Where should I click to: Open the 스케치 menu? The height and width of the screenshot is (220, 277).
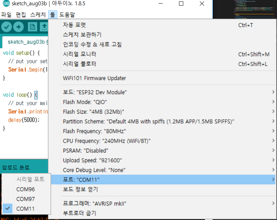click(x=38, y=14)
